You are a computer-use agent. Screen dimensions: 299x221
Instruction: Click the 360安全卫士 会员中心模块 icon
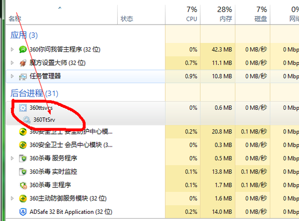point(23,145)
